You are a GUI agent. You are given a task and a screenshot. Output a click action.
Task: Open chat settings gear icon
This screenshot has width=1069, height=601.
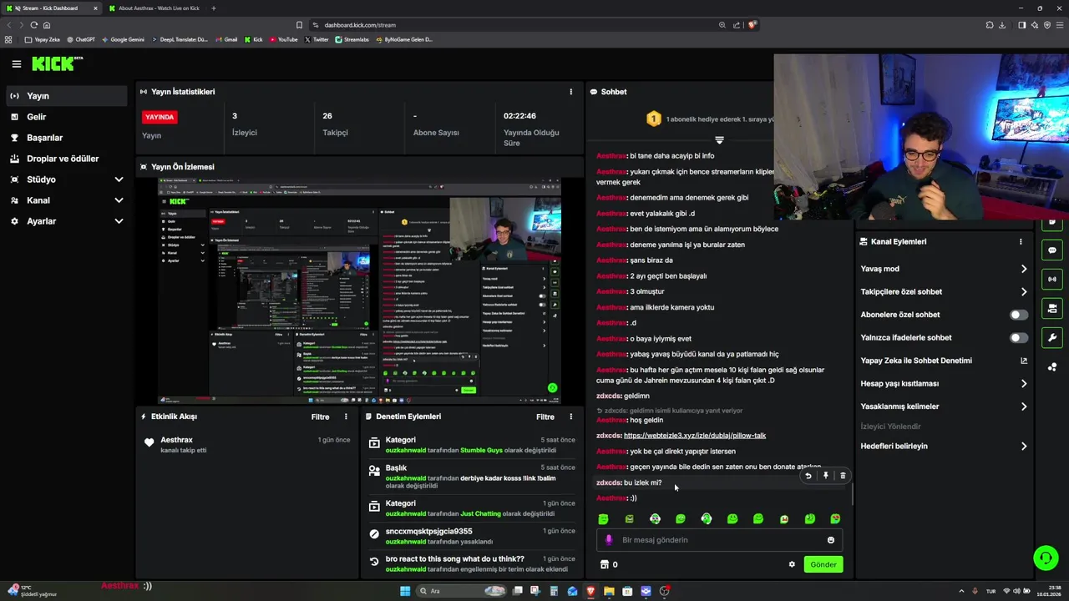coord(792,564)
